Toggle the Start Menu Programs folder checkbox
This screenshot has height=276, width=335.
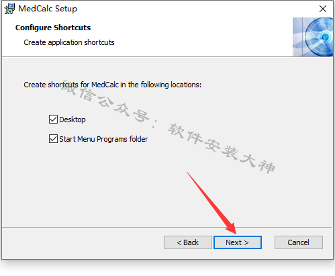[x=53, y=139]
